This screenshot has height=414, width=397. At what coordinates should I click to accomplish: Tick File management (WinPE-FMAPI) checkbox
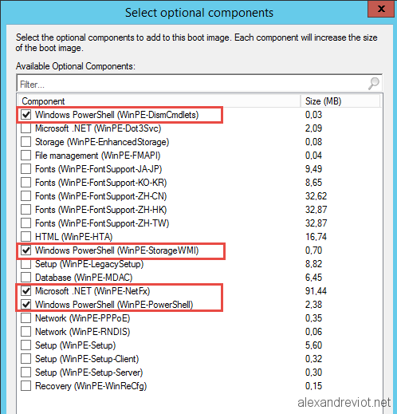(x=26, y=156)
